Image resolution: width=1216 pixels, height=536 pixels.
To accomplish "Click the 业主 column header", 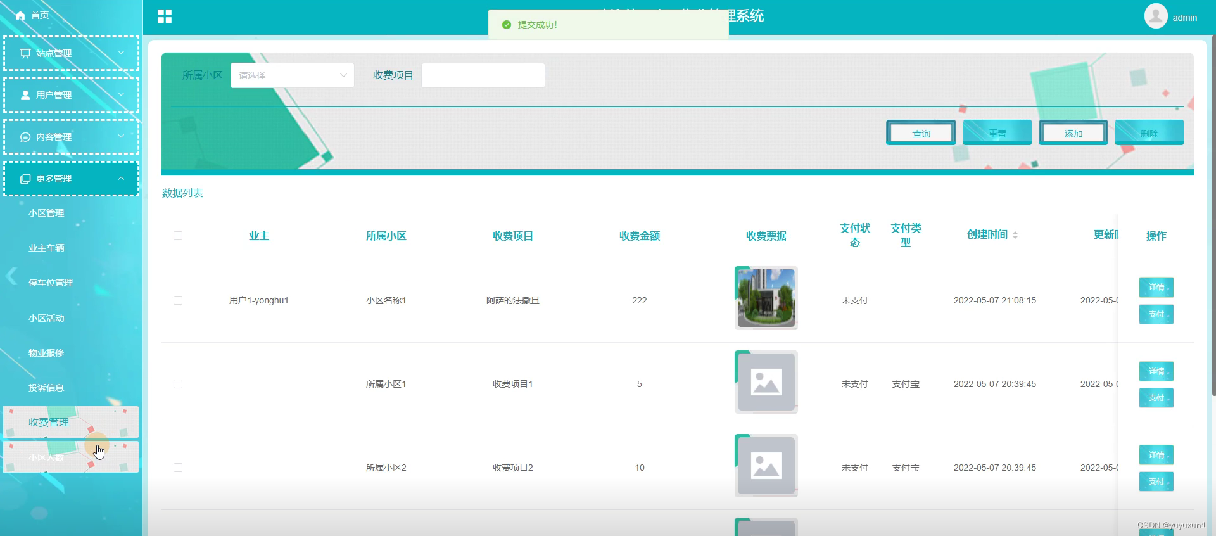I will tap(259, 236).
